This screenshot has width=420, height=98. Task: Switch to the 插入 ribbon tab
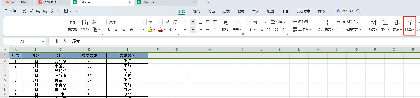tap(197, 11)
